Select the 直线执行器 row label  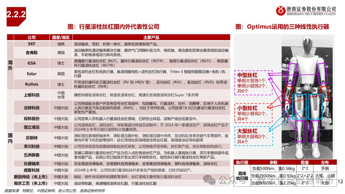tap(242, 176)
